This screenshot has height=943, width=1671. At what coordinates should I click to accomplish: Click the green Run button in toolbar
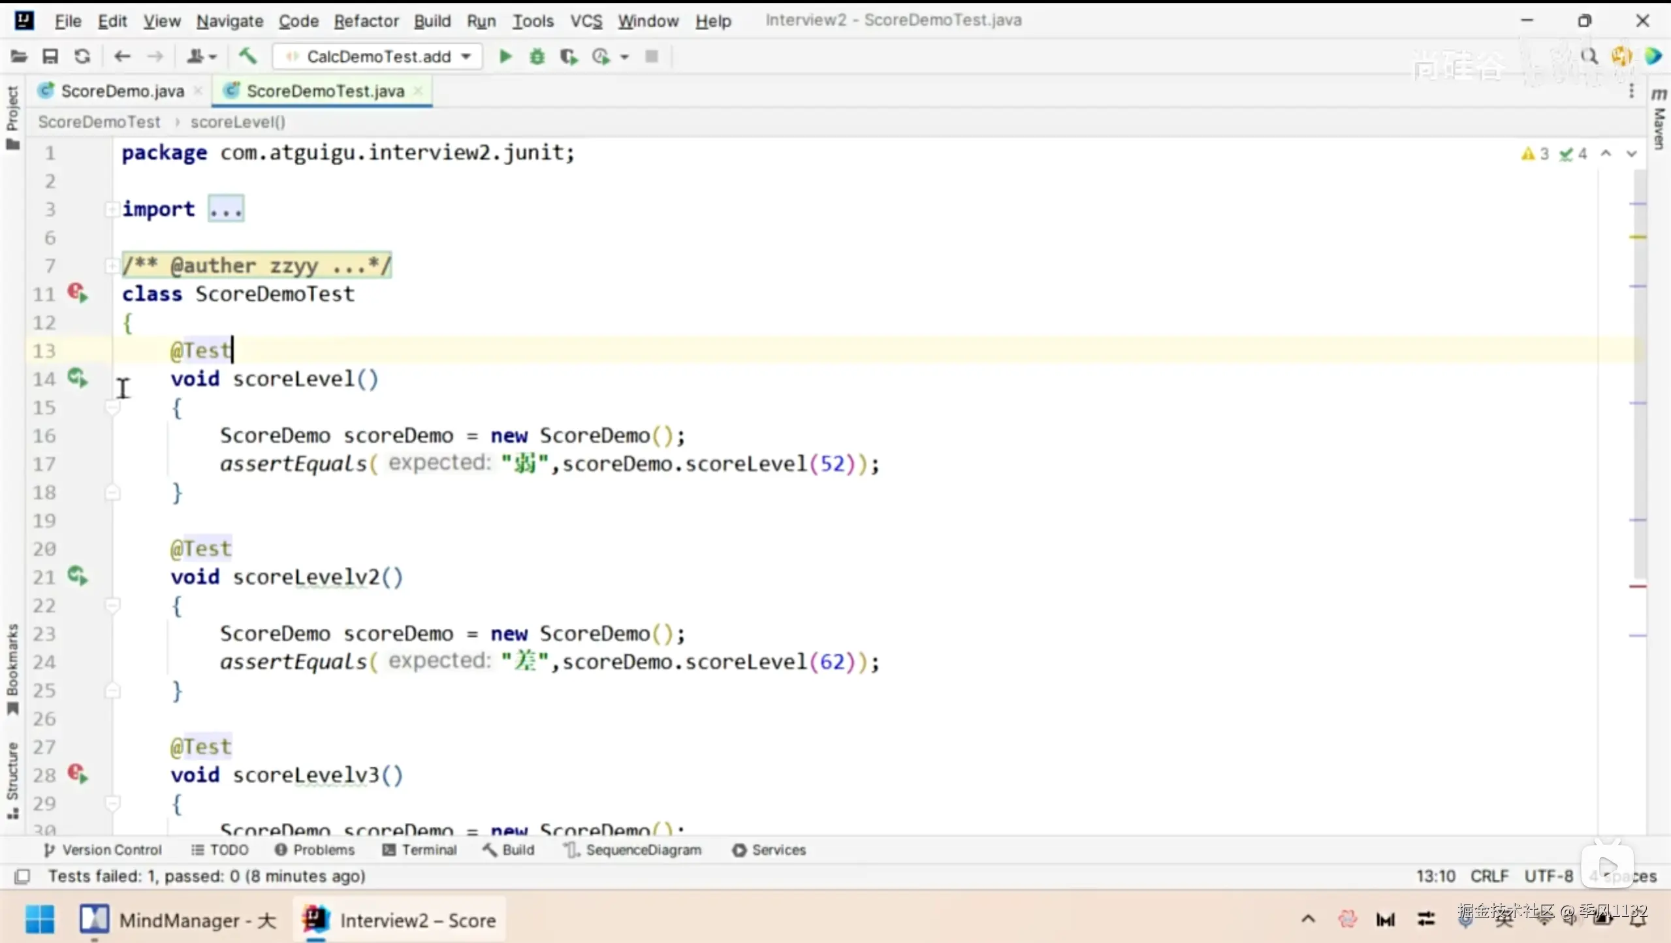(505, 57)
